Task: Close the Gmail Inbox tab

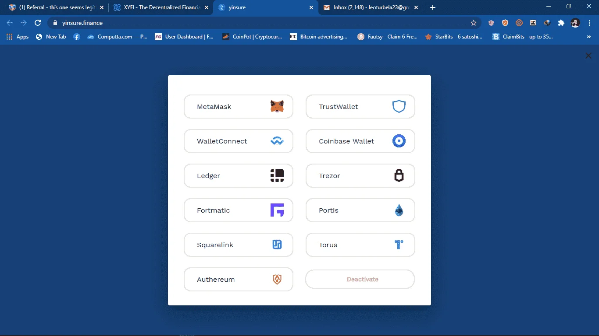Action: (416, 7)
